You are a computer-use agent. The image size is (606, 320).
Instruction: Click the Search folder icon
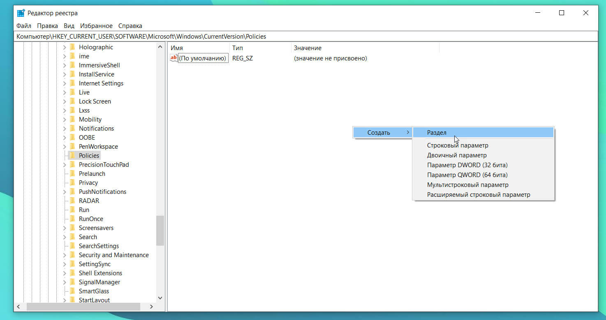click(x=72, y=237)
